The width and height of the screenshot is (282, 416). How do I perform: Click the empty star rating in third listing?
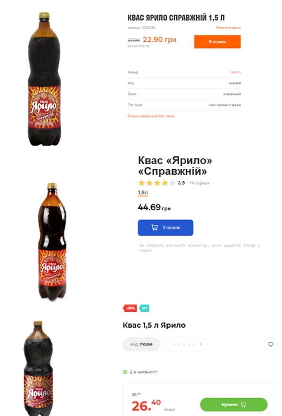[x=183, y=345]
